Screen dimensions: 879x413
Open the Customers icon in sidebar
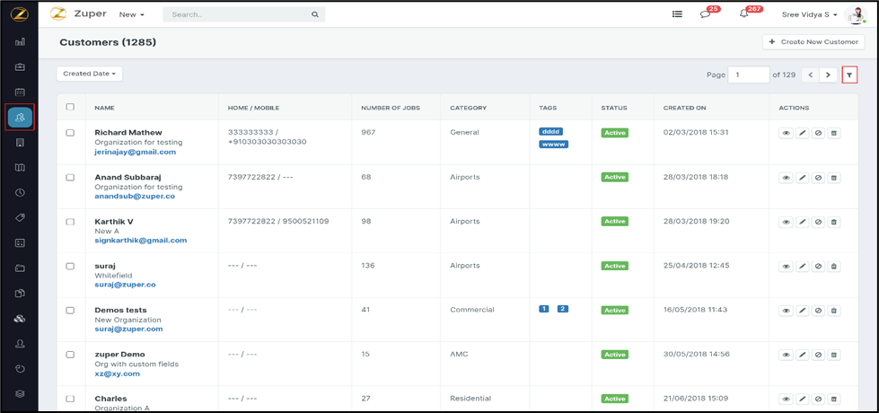point(20,117)
